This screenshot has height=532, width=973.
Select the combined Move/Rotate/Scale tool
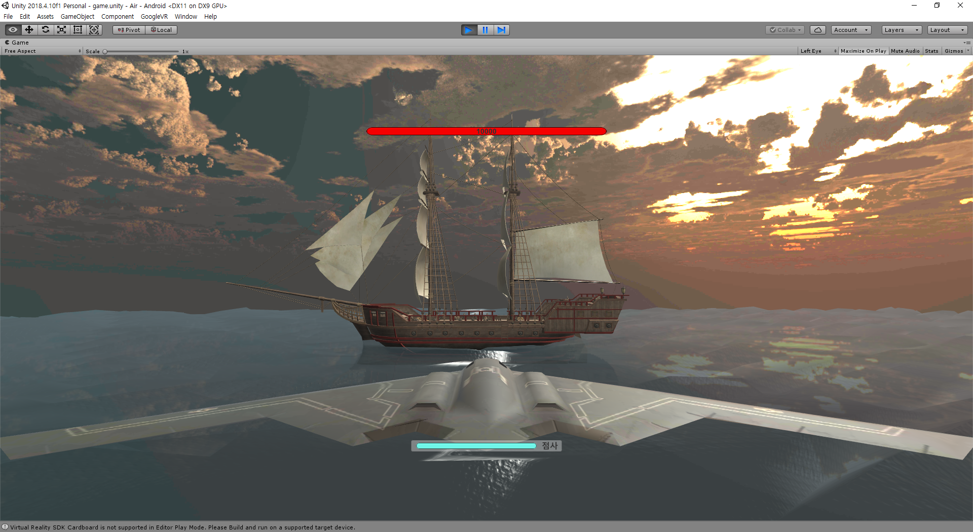[x=94, y=29]
